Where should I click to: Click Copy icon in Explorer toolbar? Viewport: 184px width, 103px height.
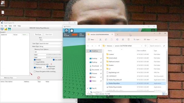[106, 39]
